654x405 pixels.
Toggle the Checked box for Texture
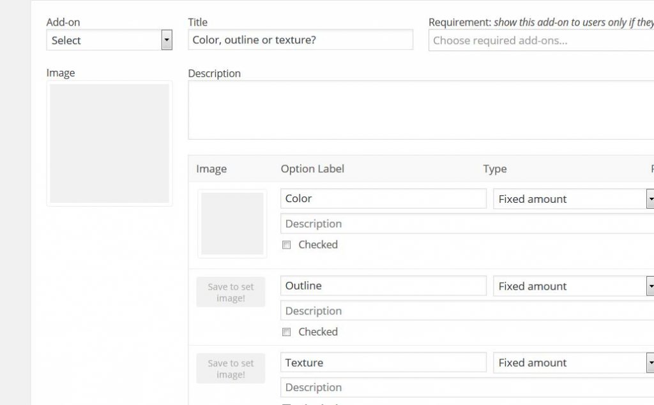pyautogui.click(x=287, y=402)
